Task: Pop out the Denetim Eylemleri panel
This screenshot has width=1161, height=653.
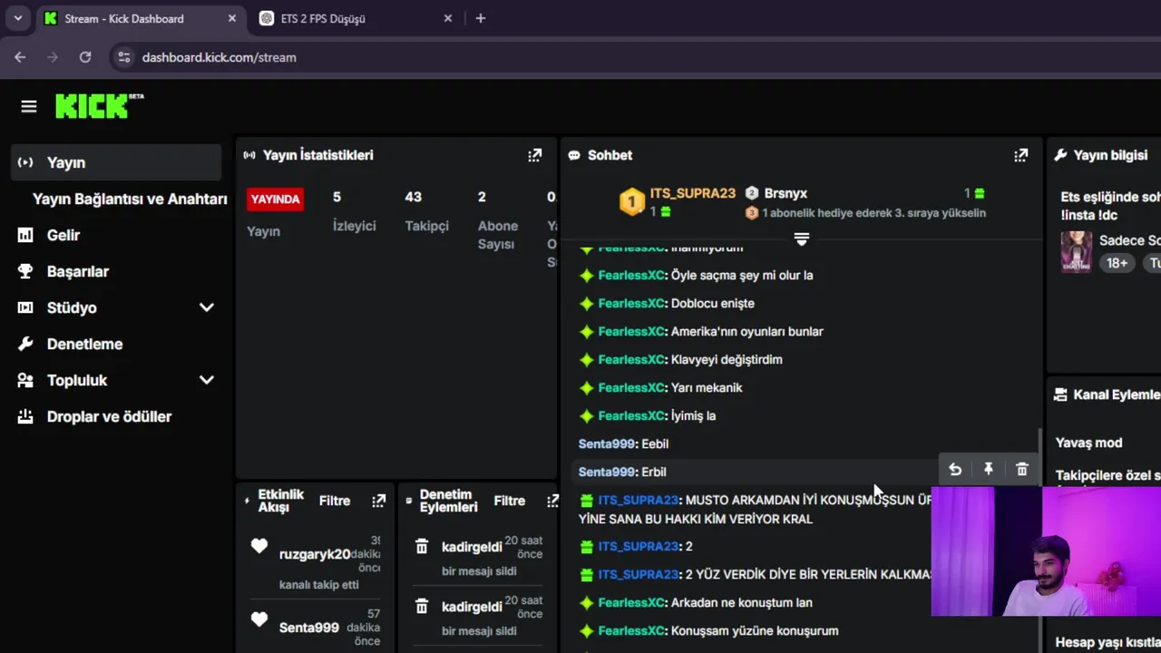Action: (552, 501)
